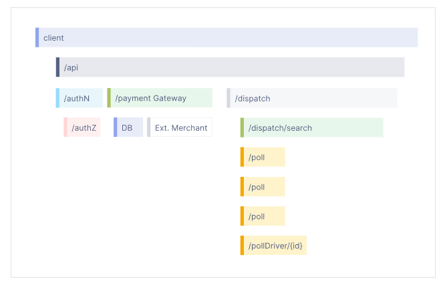Select the /authZ child span
445x285 pixels.
[x=84, y=127]
